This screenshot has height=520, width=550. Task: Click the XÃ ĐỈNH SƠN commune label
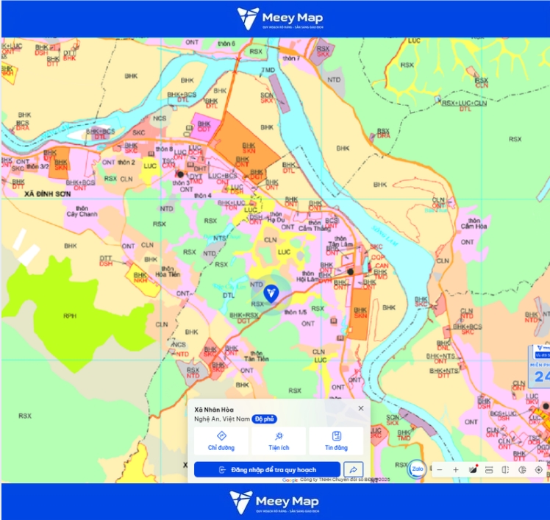[x=48, y=193]
